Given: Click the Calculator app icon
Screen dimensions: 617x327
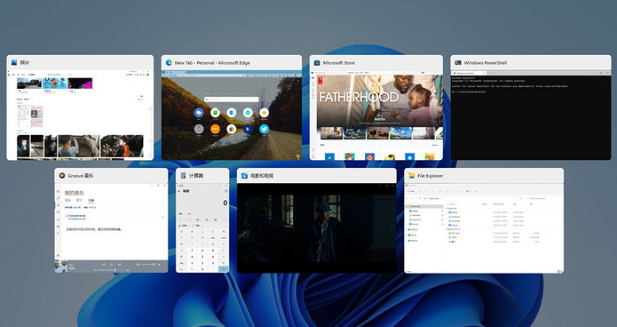Looking at the screenshot, I should tap(184, 176).
